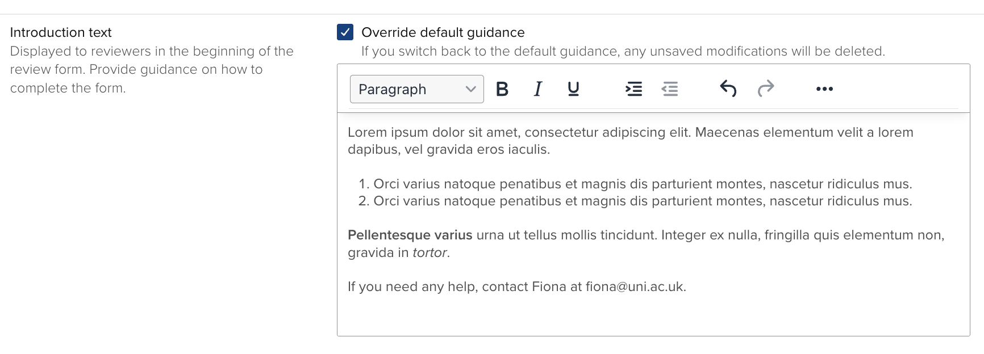Click the unsaved modifications warning text
Viewport: 984px width, 354px height.
pos(623,51)
